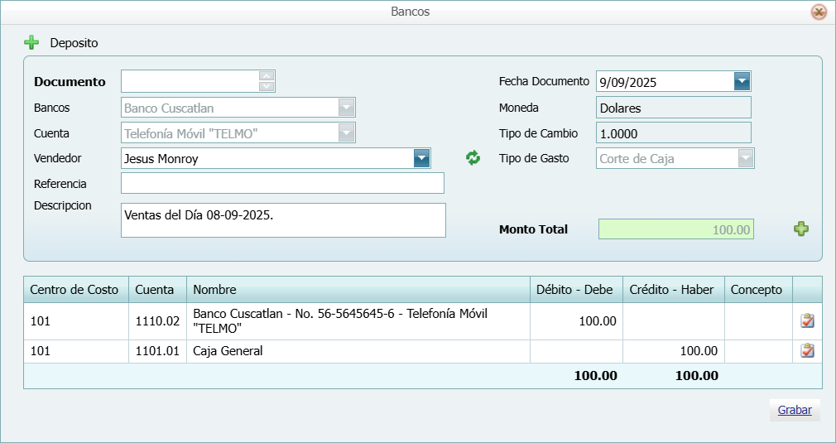
Task: Click clipboard icon on Banco Cuscatlan row
Action: point(807,321)
